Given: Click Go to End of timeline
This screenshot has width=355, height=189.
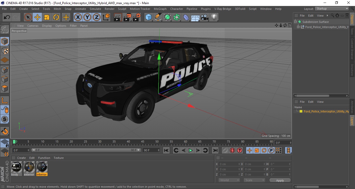Looking at the screenshot, I should pos(215,150).
